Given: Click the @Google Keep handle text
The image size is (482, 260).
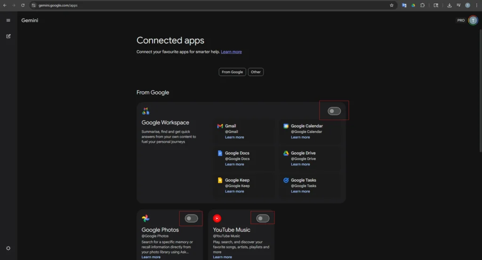Looking at the screenshot, I should [x=237, y=186].
